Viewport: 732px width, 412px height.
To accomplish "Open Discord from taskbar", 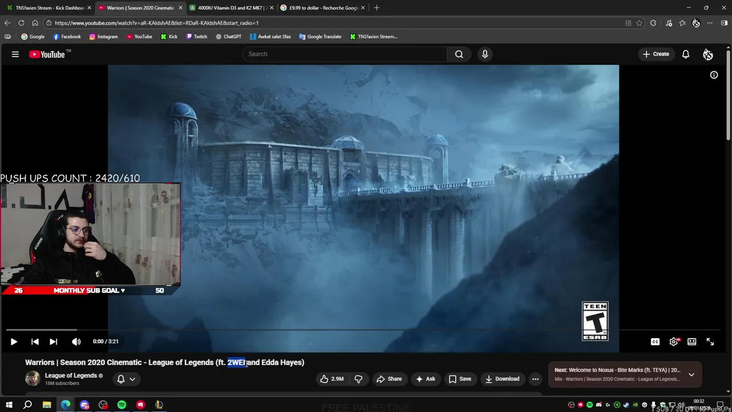I will coord(85,405).
